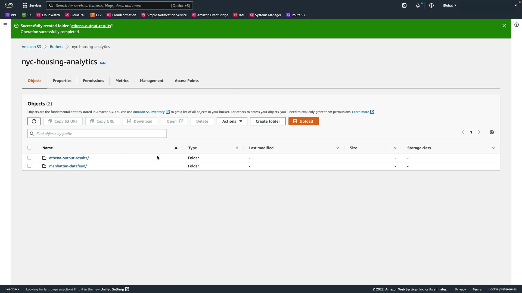
Task: Open table preferences gear icon
Action: click(x=492, y=132)
